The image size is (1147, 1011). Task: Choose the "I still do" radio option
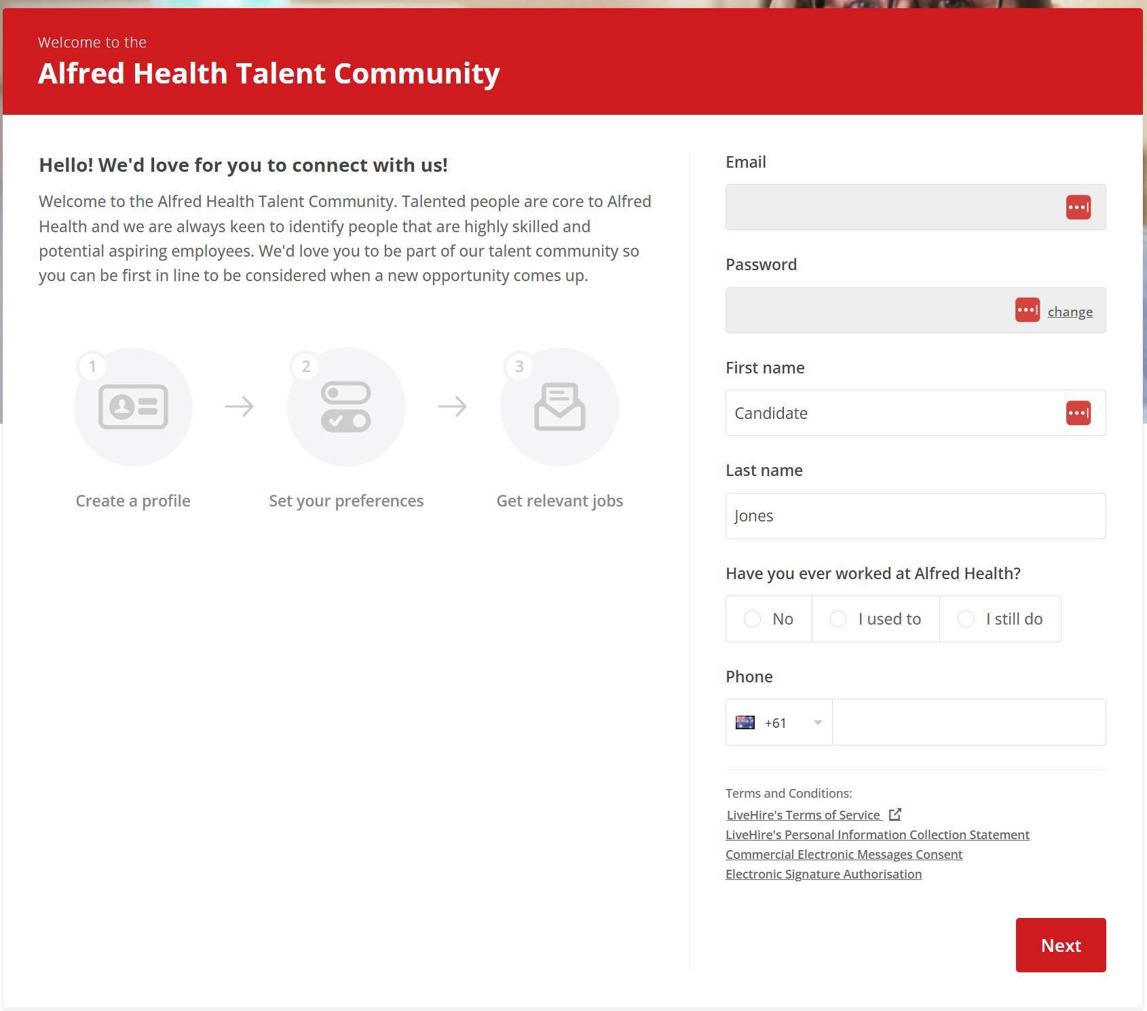pos(966,619)
